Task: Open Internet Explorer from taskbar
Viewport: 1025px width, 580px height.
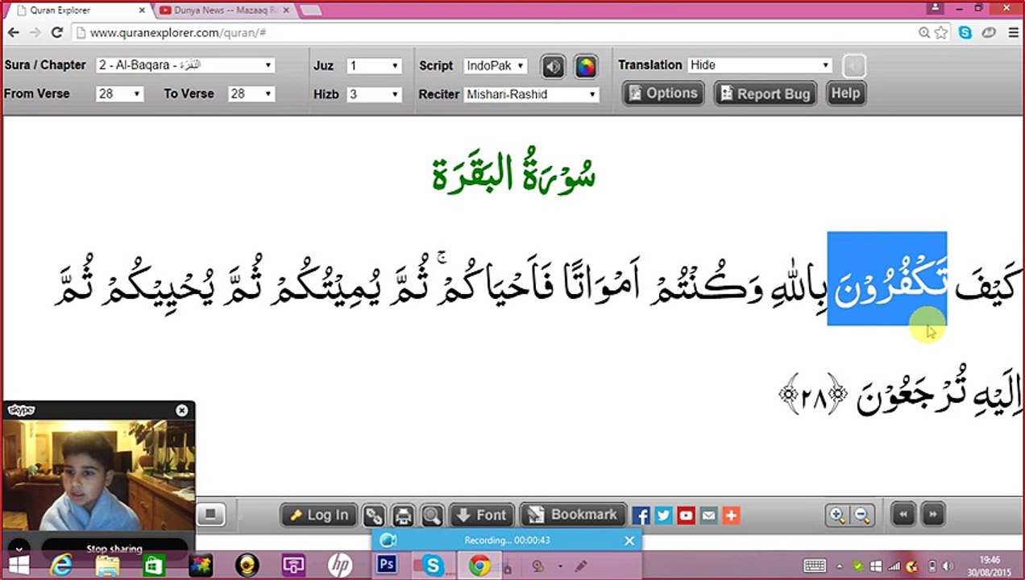Action: pos(61,565)
